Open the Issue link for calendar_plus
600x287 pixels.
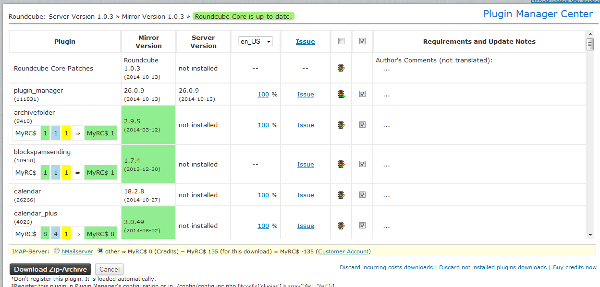[x=306, y=226]
